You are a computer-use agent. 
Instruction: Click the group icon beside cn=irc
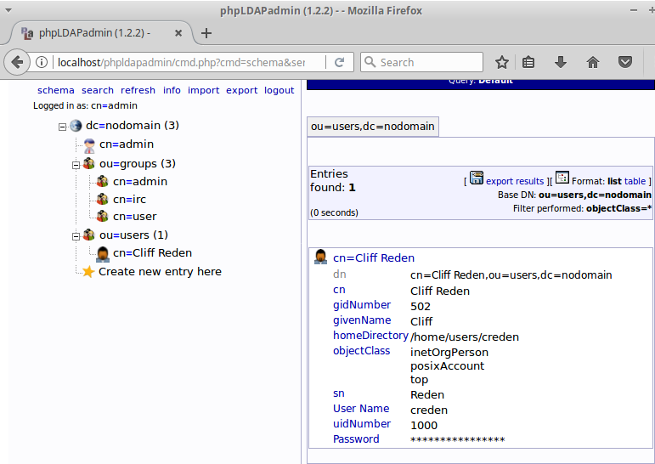pos(102,199)
